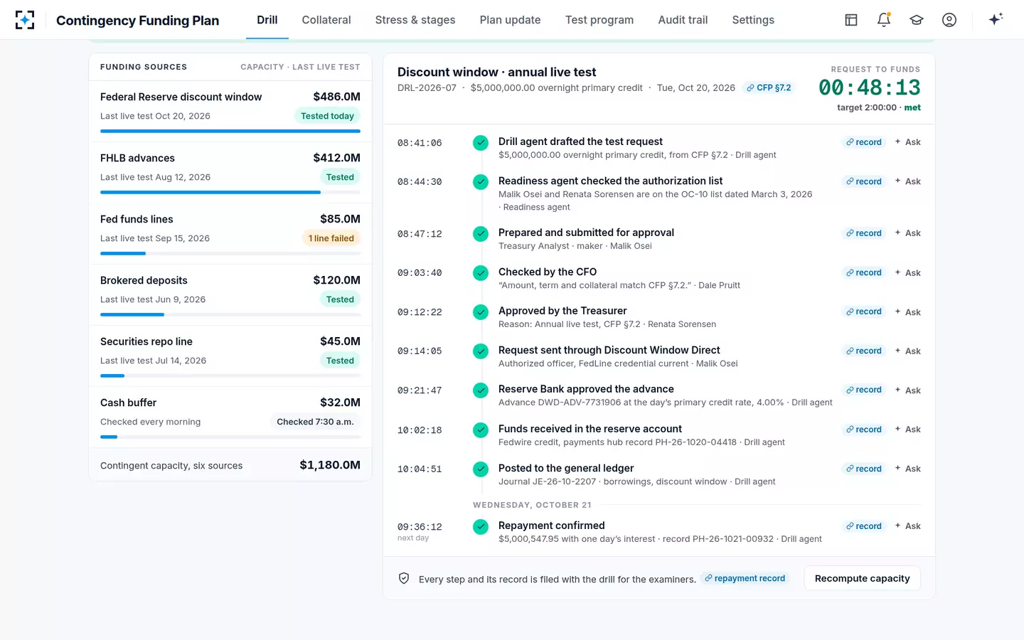This screenshot has height=640, width=1024.
Task: Select the Fed funds lines source row
Action: click(230, 234)
